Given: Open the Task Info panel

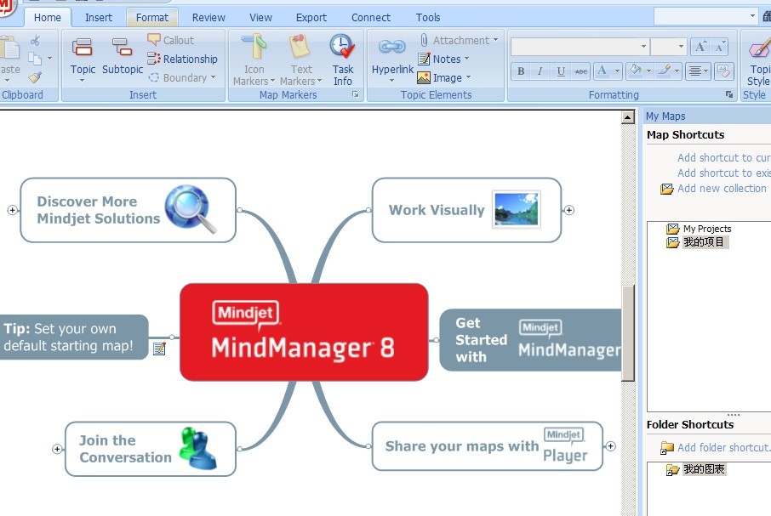Looking at the screenshot, I should pos(342,60).
